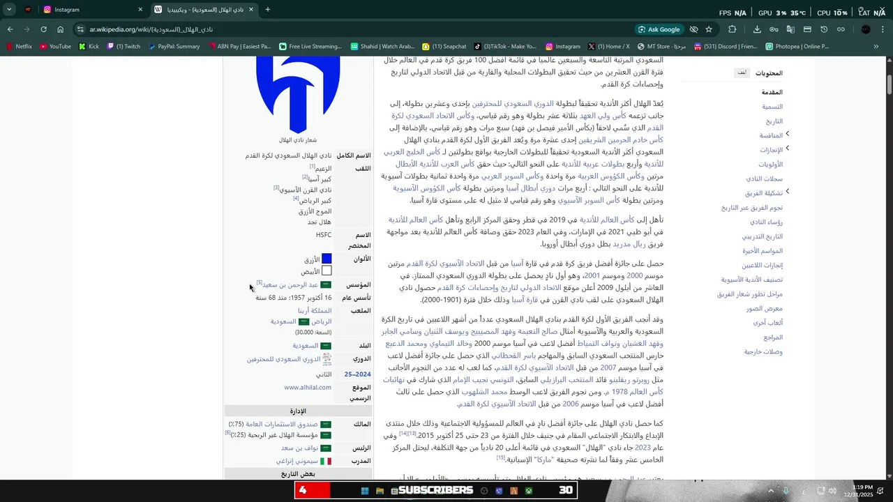
Task: Open the payment methods card icon
Action: [807, 29]
